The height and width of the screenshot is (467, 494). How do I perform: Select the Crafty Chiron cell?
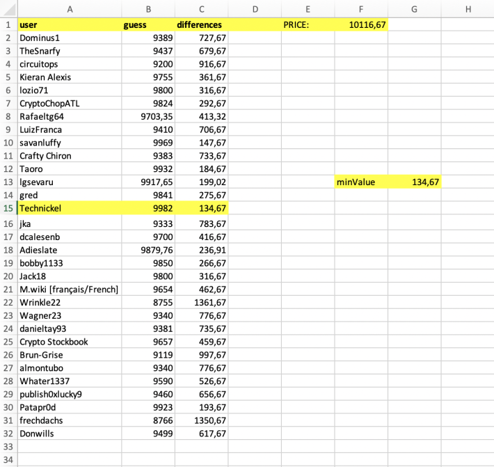click(x=70, y=156)
